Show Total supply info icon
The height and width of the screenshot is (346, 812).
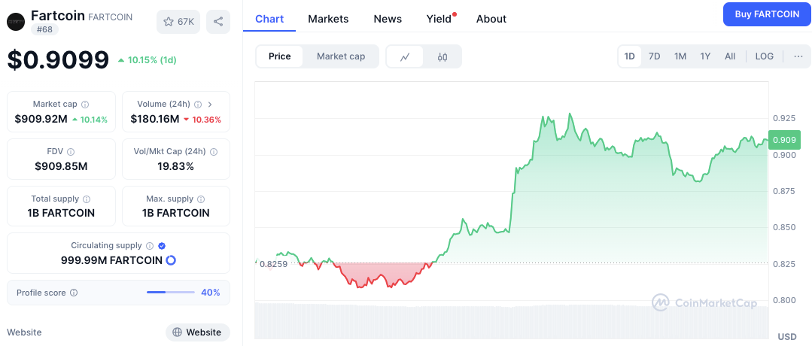[x=87, y=199]
